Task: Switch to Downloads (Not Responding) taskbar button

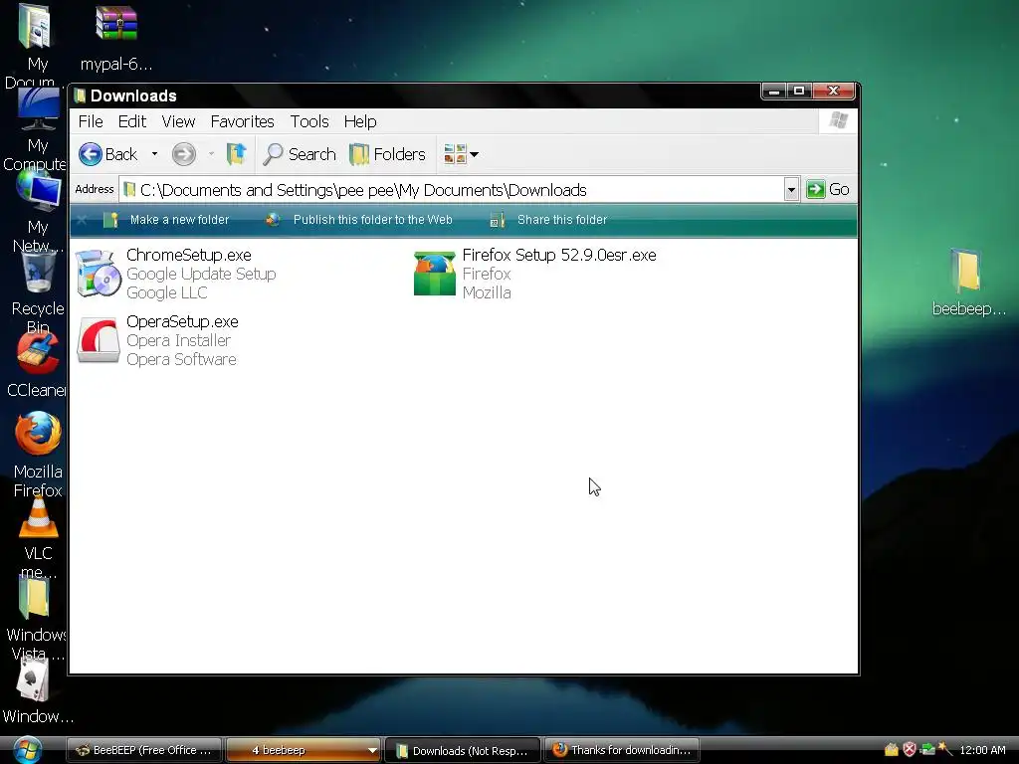Action: point(463,750)
